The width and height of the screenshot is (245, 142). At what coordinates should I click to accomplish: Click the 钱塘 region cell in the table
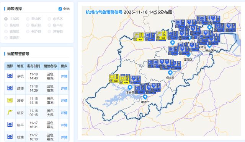pyautogui.click(x=20, y=137)
